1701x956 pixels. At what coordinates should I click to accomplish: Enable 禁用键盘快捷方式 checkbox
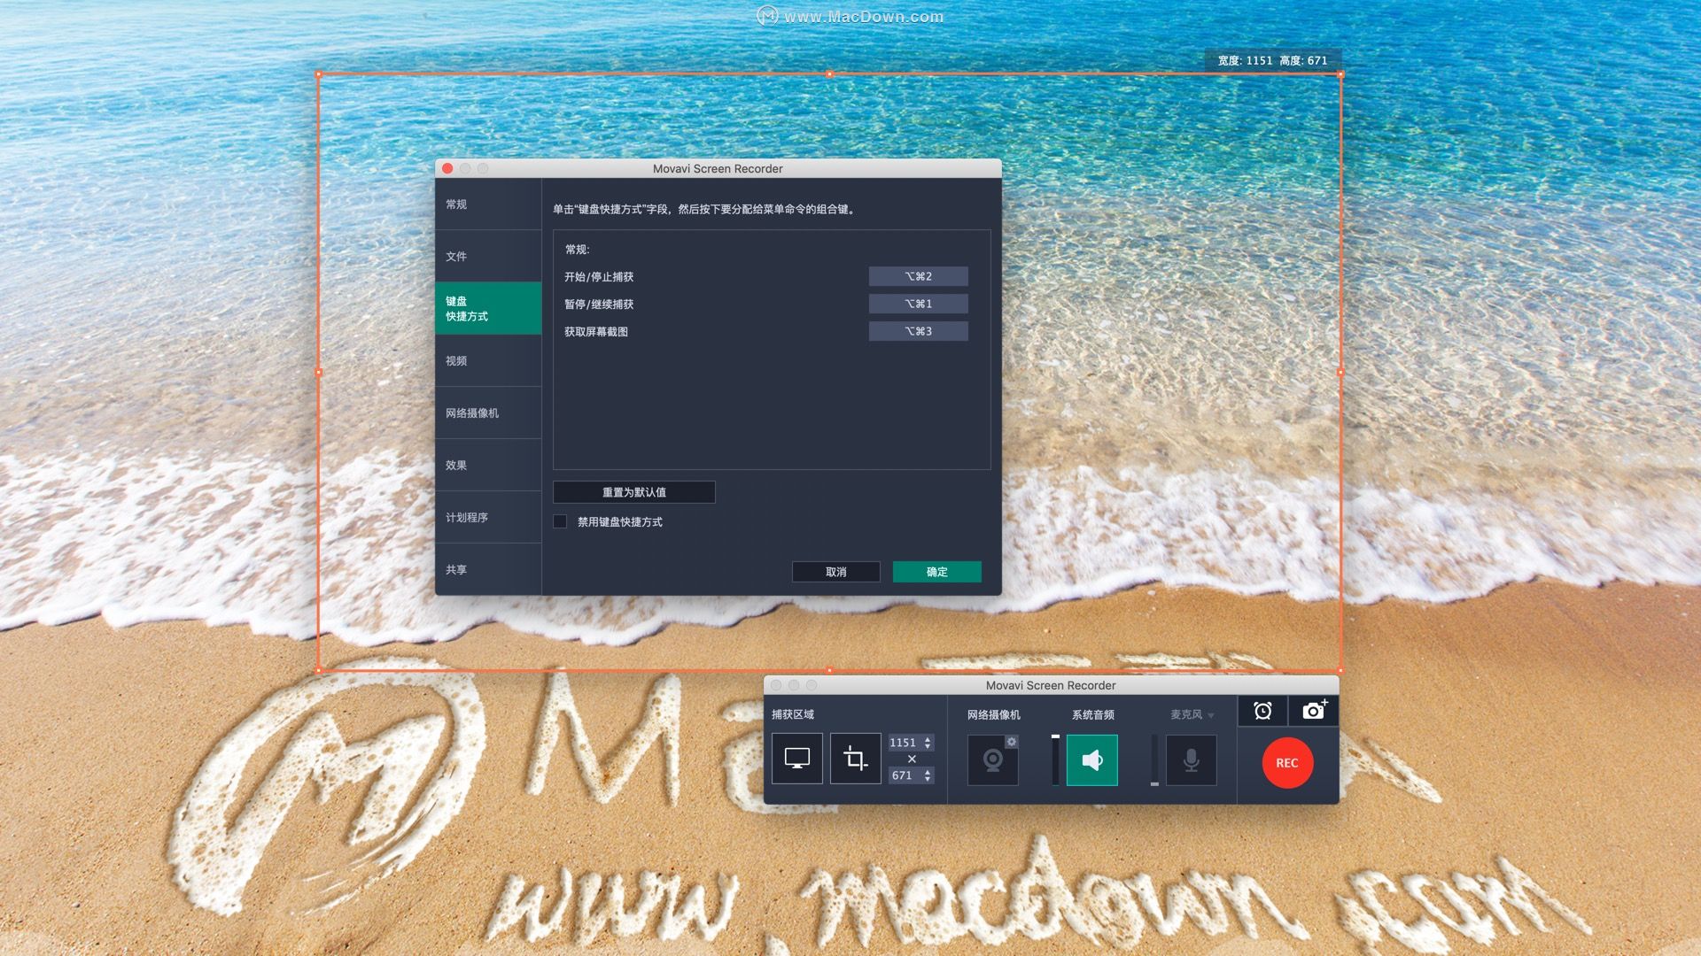click(x=560, y=521)
